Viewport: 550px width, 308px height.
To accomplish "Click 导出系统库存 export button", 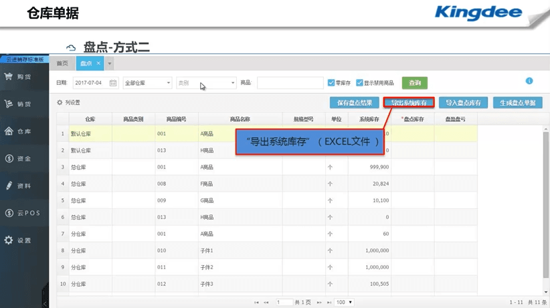I will click(x=409, y=102).
